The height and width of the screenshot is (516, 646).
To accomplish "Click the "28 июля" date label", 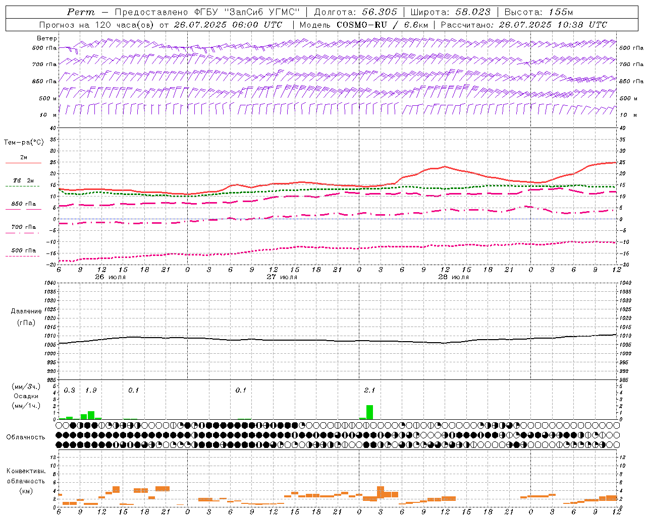I will click(454, 277).
